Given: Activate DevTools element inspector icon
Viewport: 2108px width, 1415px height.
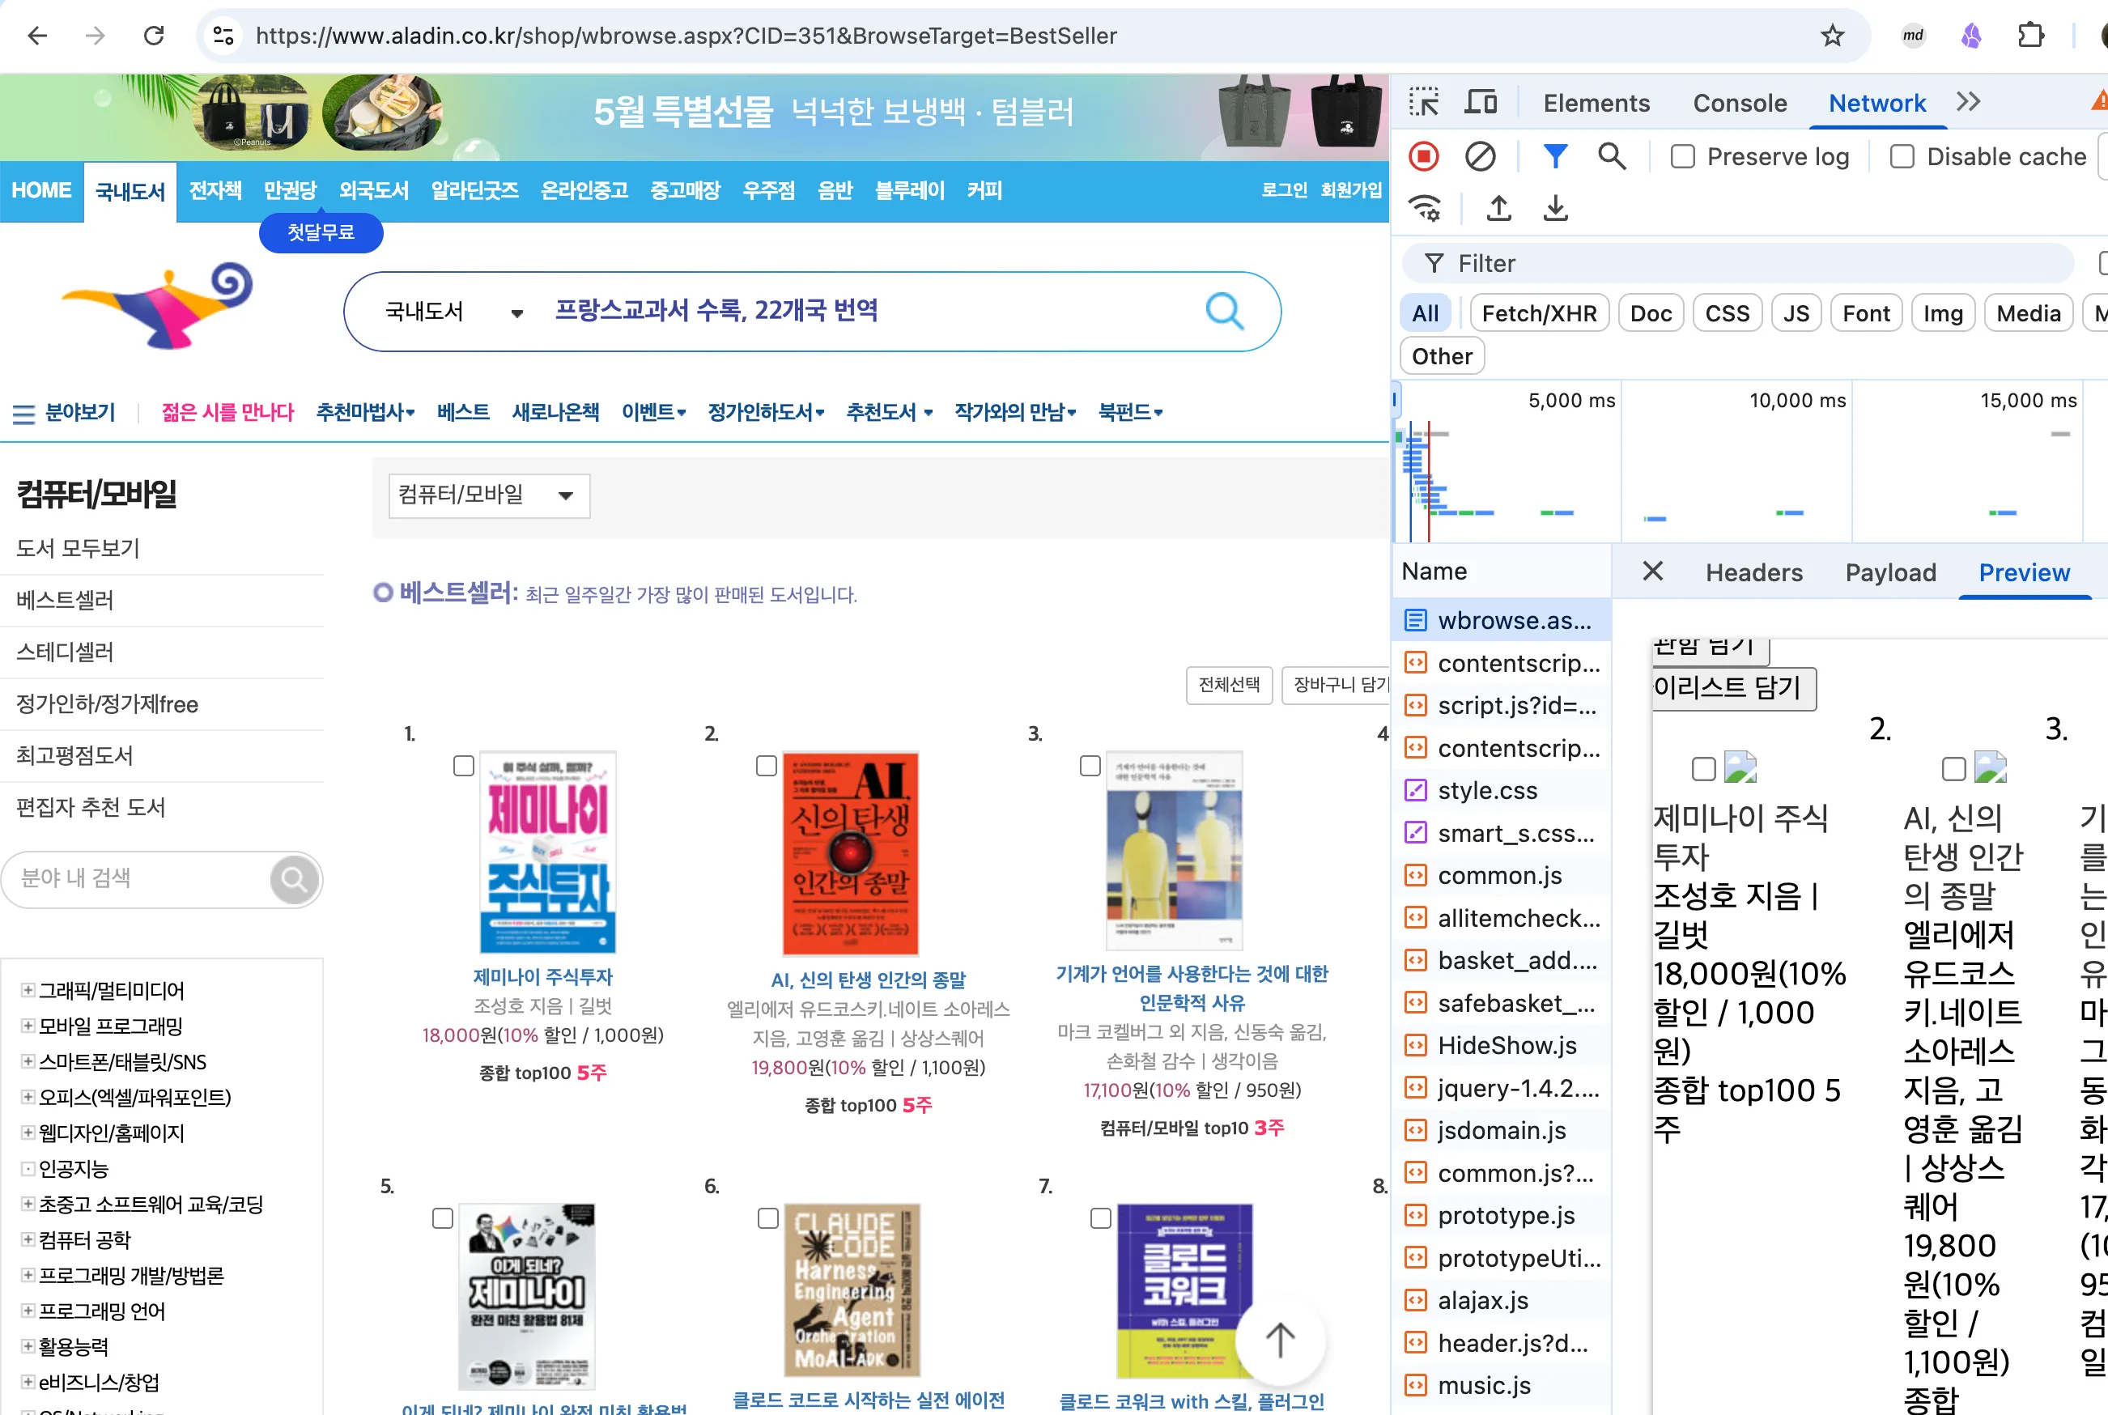Looking at the screenshot, I should (x=1424, y=103).
